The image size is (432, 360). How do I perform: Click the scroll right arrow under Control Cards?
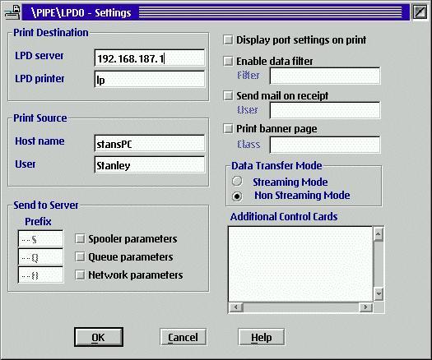point(365,307)
